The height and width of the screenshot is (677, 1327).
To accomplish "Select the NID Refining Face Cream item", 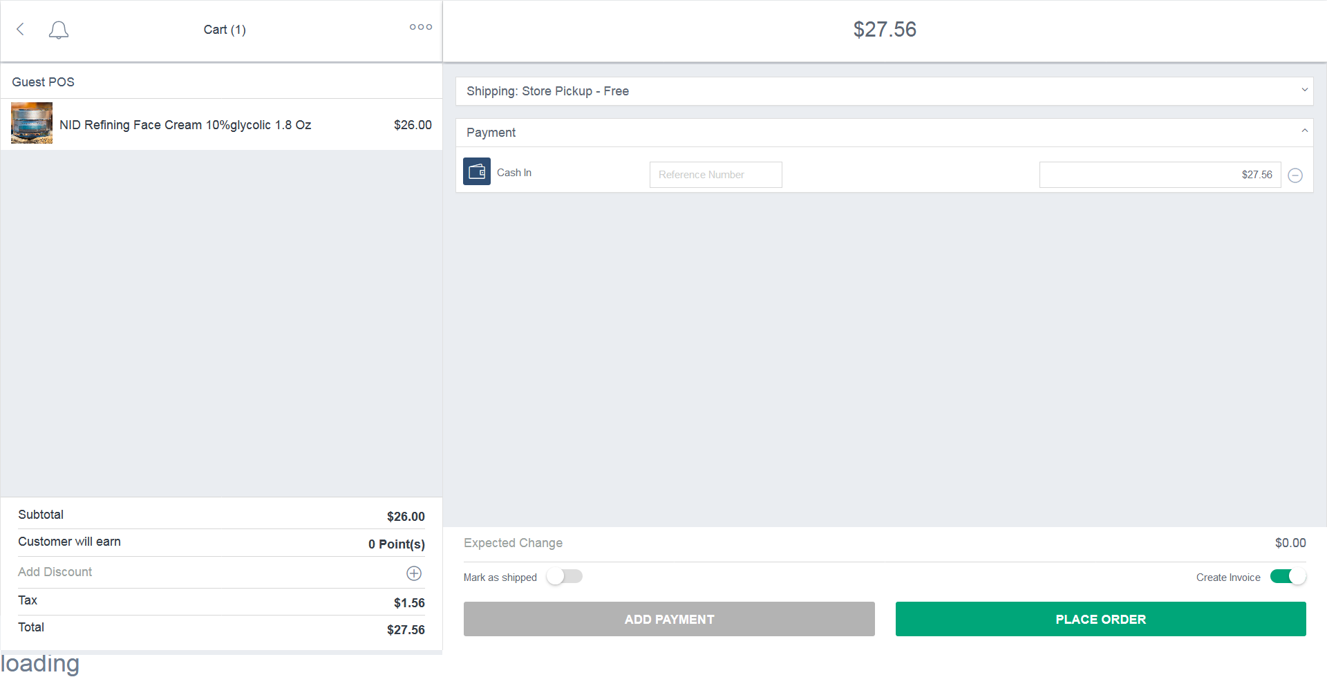I will click(221, 124).
